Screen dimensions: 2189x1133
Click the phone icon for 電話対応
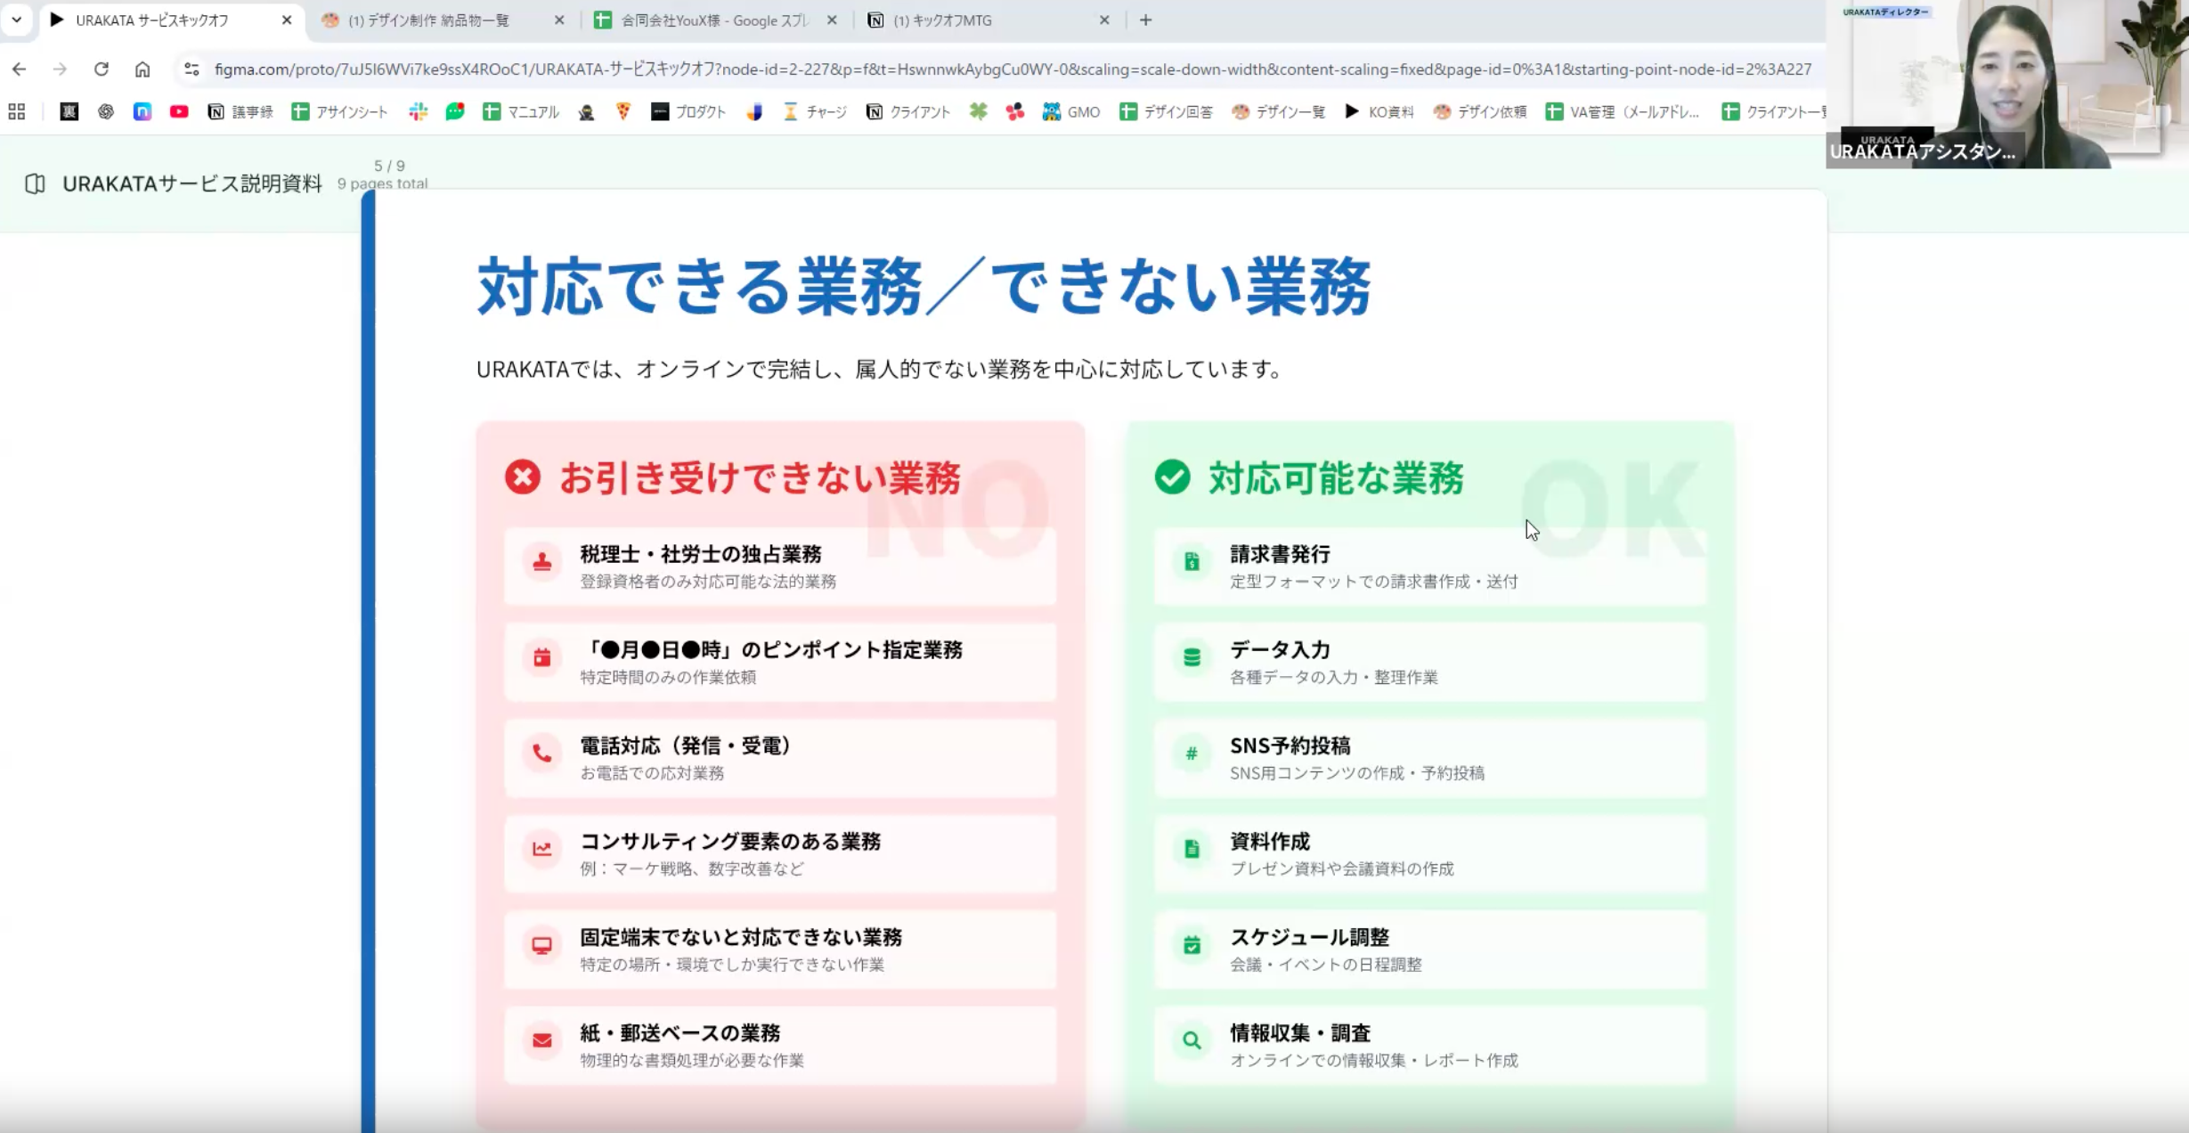[x=541, y=754]
